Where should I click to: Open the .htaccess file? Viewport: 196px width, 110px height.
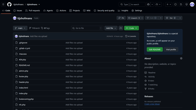23,54
